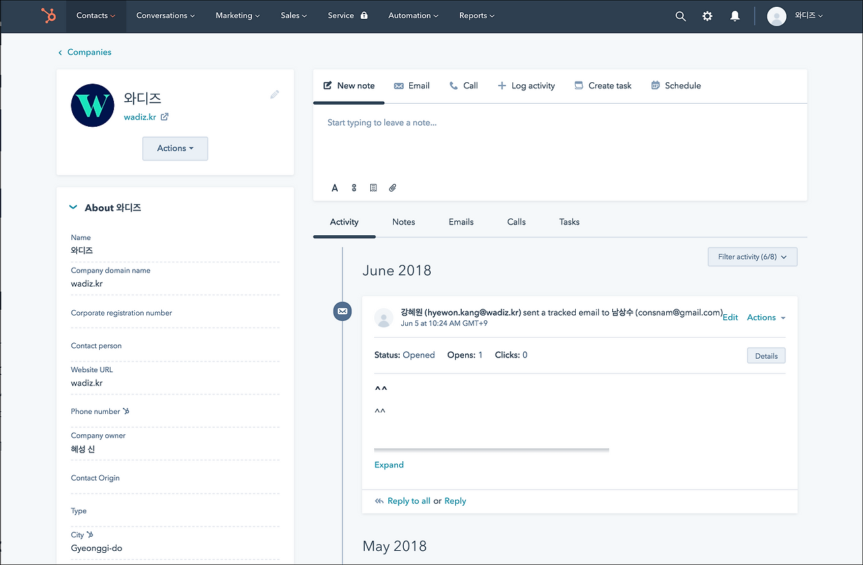Click the Phone number sync icon
The height and width of the screenshot is (565, 863).
[x=126, y=411]
